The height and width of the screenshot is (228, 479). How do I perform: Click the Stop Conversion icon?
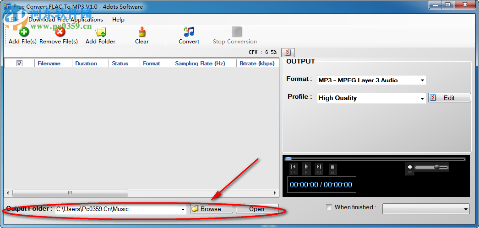click(x=237, y=32)
